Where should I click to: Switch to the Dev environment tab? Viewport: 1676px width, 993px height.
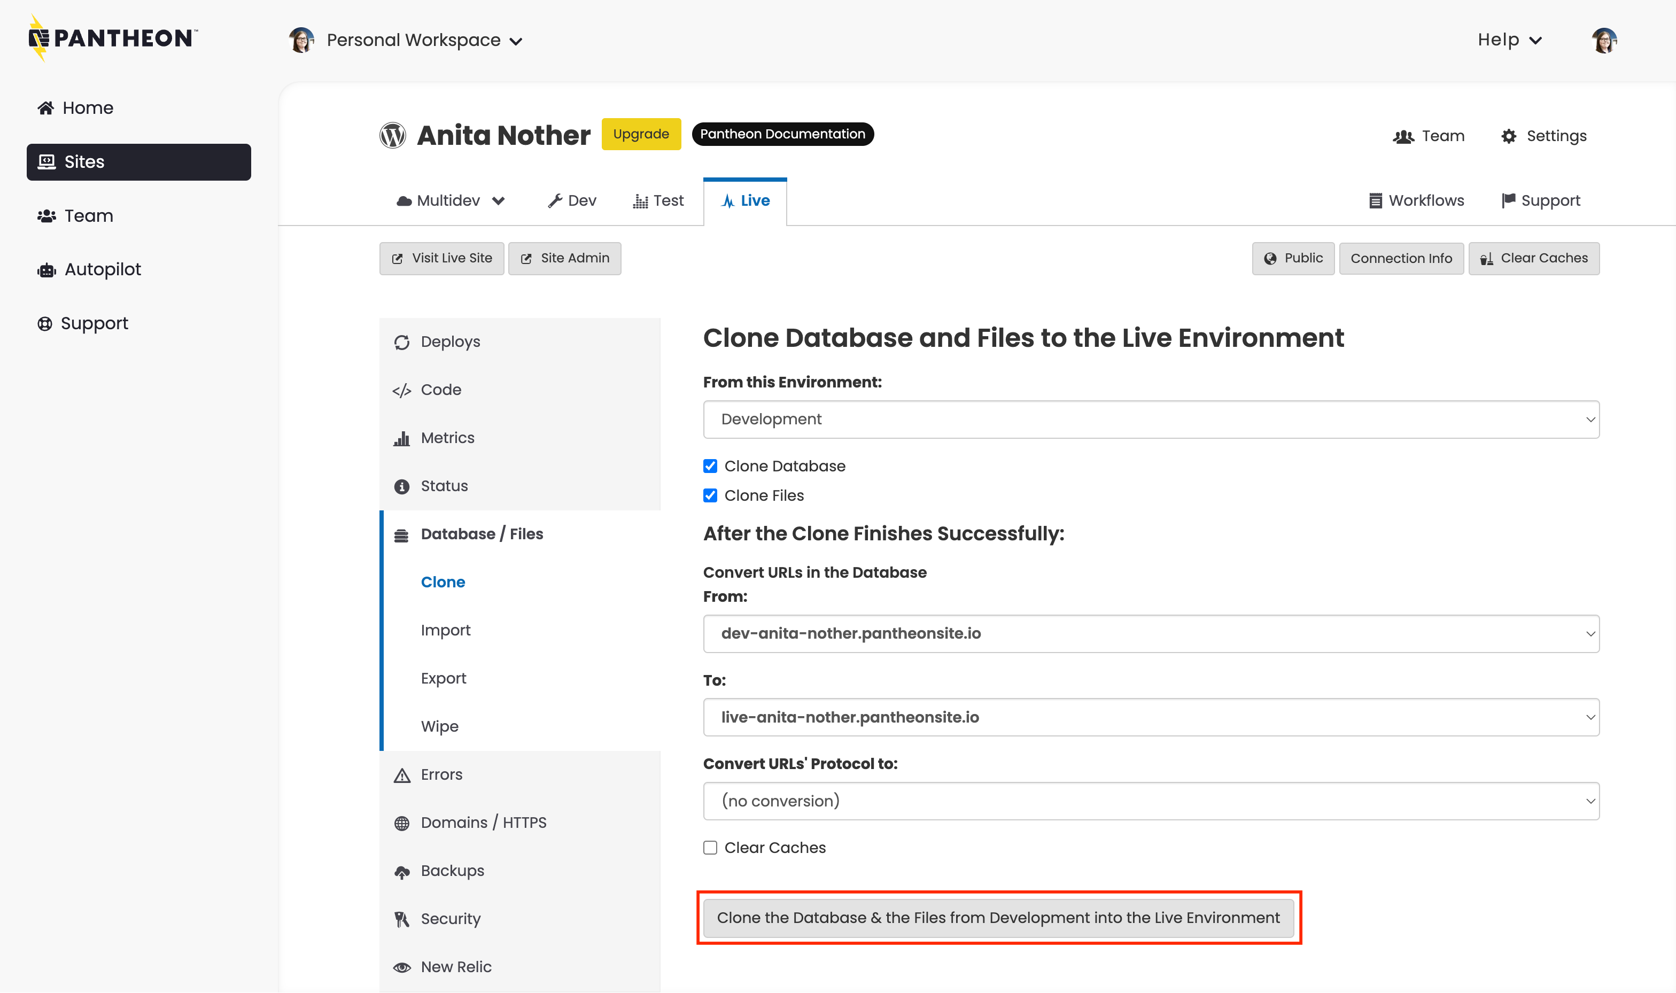click(572, 201)
